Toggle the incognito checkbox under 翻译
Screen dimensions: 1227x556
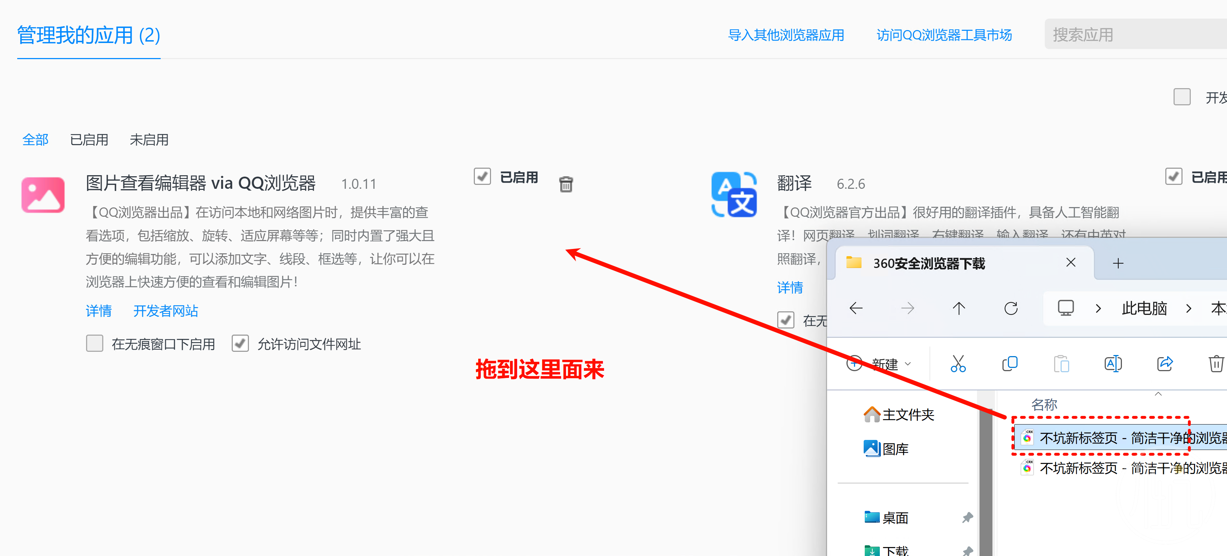(785, 320)
